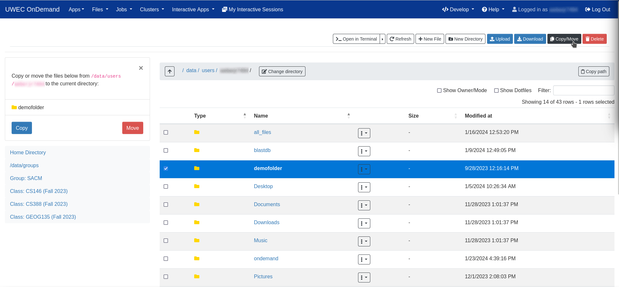Open the Class: CS388 (Fall 2023) link
The width and height of the screenshot is (619, 287).
pos(39,204)
